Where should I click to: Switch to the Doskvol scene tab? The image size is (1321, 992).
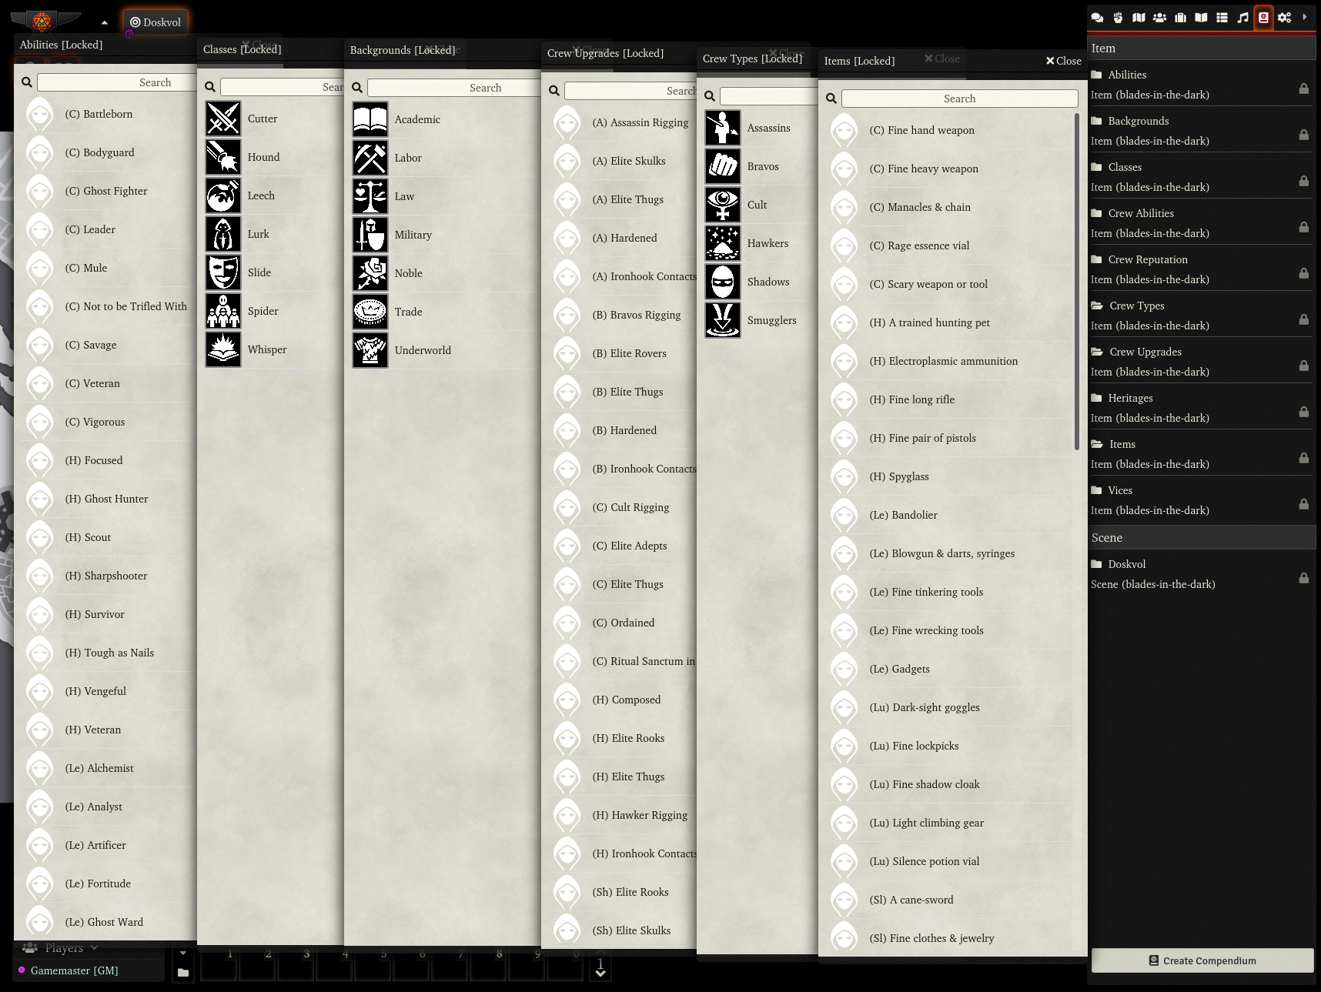tap(156, 22)
